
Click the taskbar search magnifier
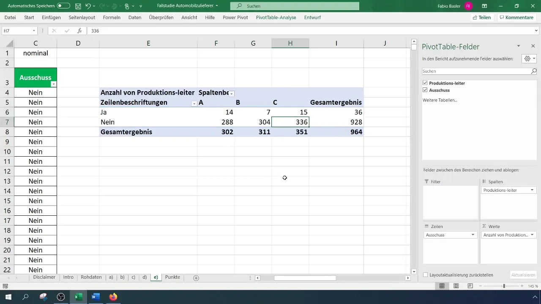[x=26, y=297]
